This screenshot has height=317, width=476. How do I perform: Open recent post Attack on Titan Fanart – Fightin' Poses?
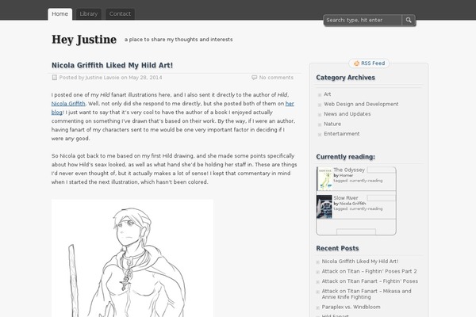[x=370, y=281]
